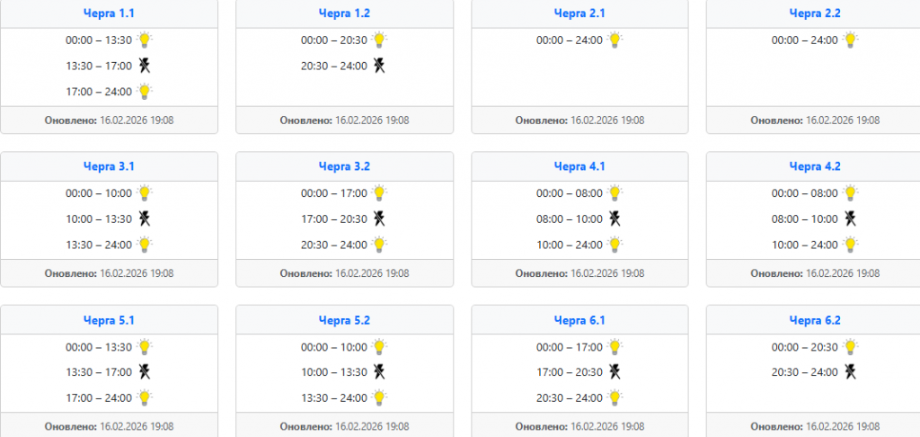Select the Черга 6.2 heading link

click(x=815, y=319)
